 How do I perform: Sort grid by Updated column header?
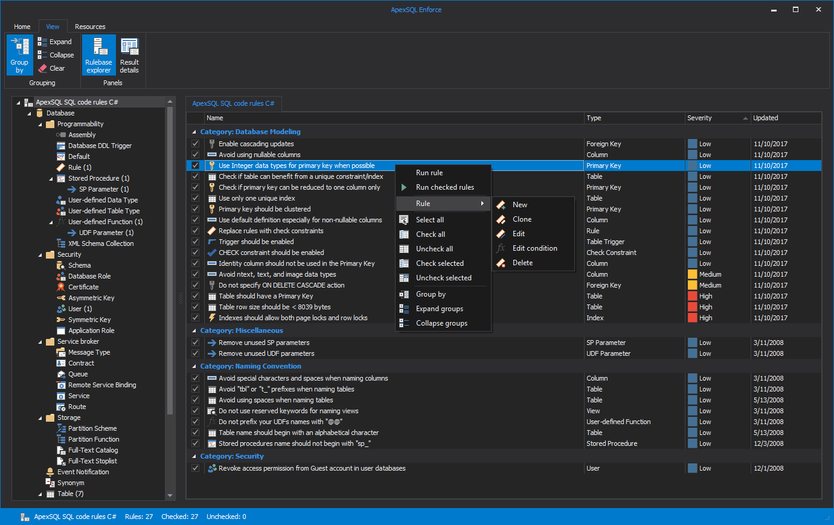pyautogui.click(x=786, y=118)
